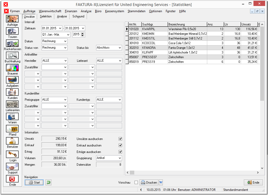Open the Kundentyp dropdown
This screenshot has height=195, width=268.
coord(120,100)
